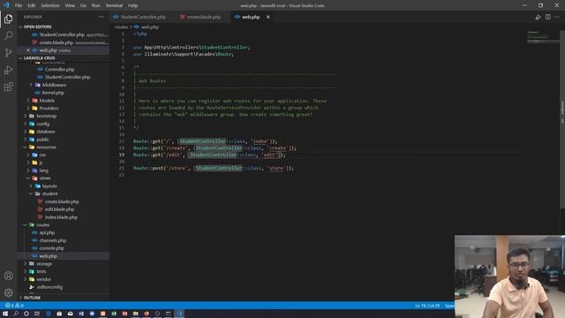Click the routes breadcrumb segment
The height and width of the screenshot is (318, 565).
click(121, 27)
